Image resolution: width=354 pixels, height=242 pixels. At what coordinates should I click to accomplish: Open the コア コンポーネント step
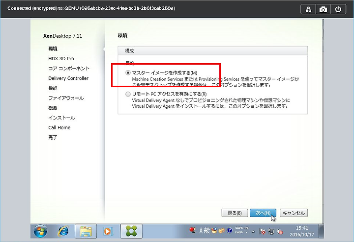[x=69, y=69]
